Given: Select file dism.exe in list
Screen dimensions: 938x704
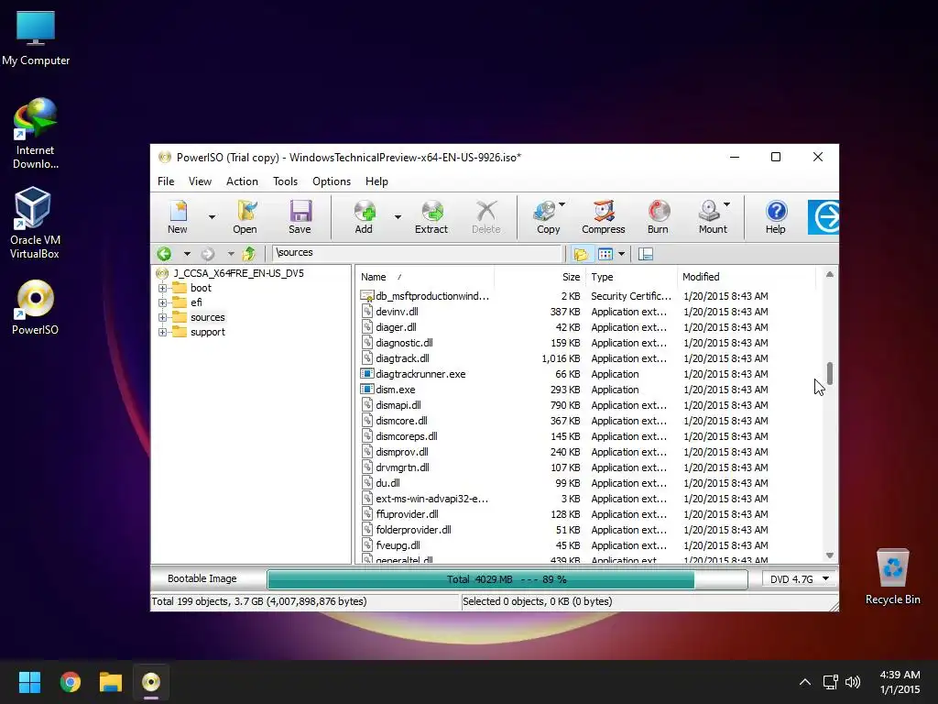Looking at the screenshot, I should pos(396,390).
